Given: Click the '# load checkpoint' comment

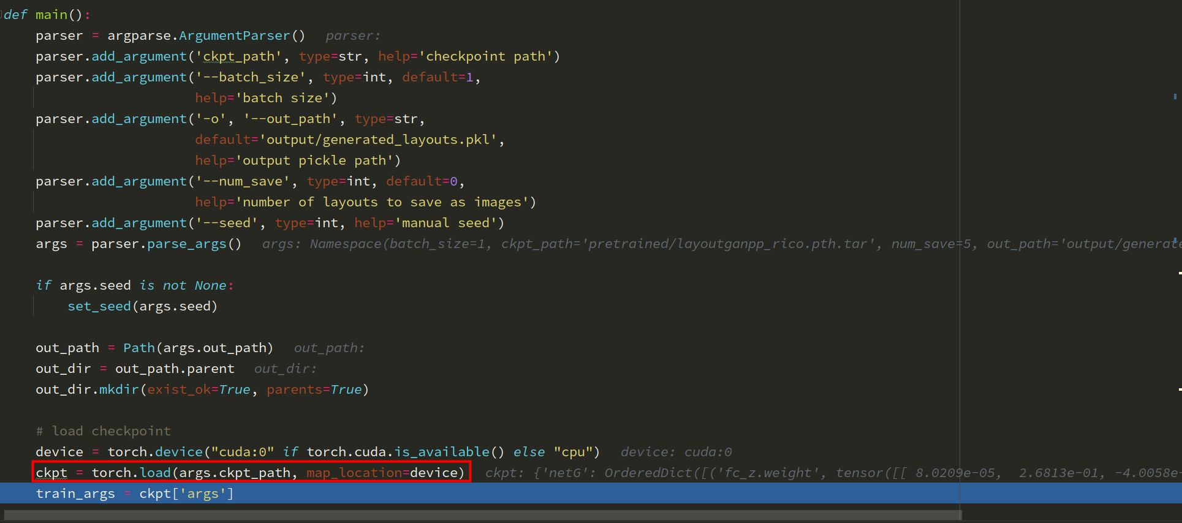Looking at the screenshot, I should click(103, 431).
